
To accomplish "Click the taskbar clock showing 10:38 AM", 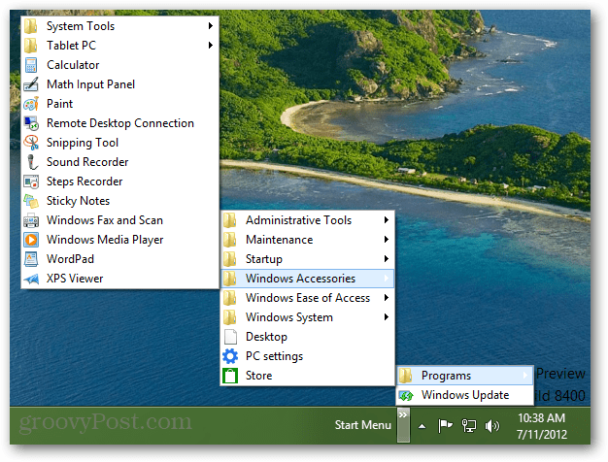I will 542,426.
